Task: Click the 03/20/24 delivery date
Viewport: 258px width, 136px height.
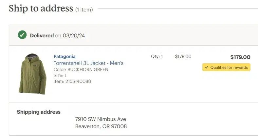Action: [x=74, y=35]
